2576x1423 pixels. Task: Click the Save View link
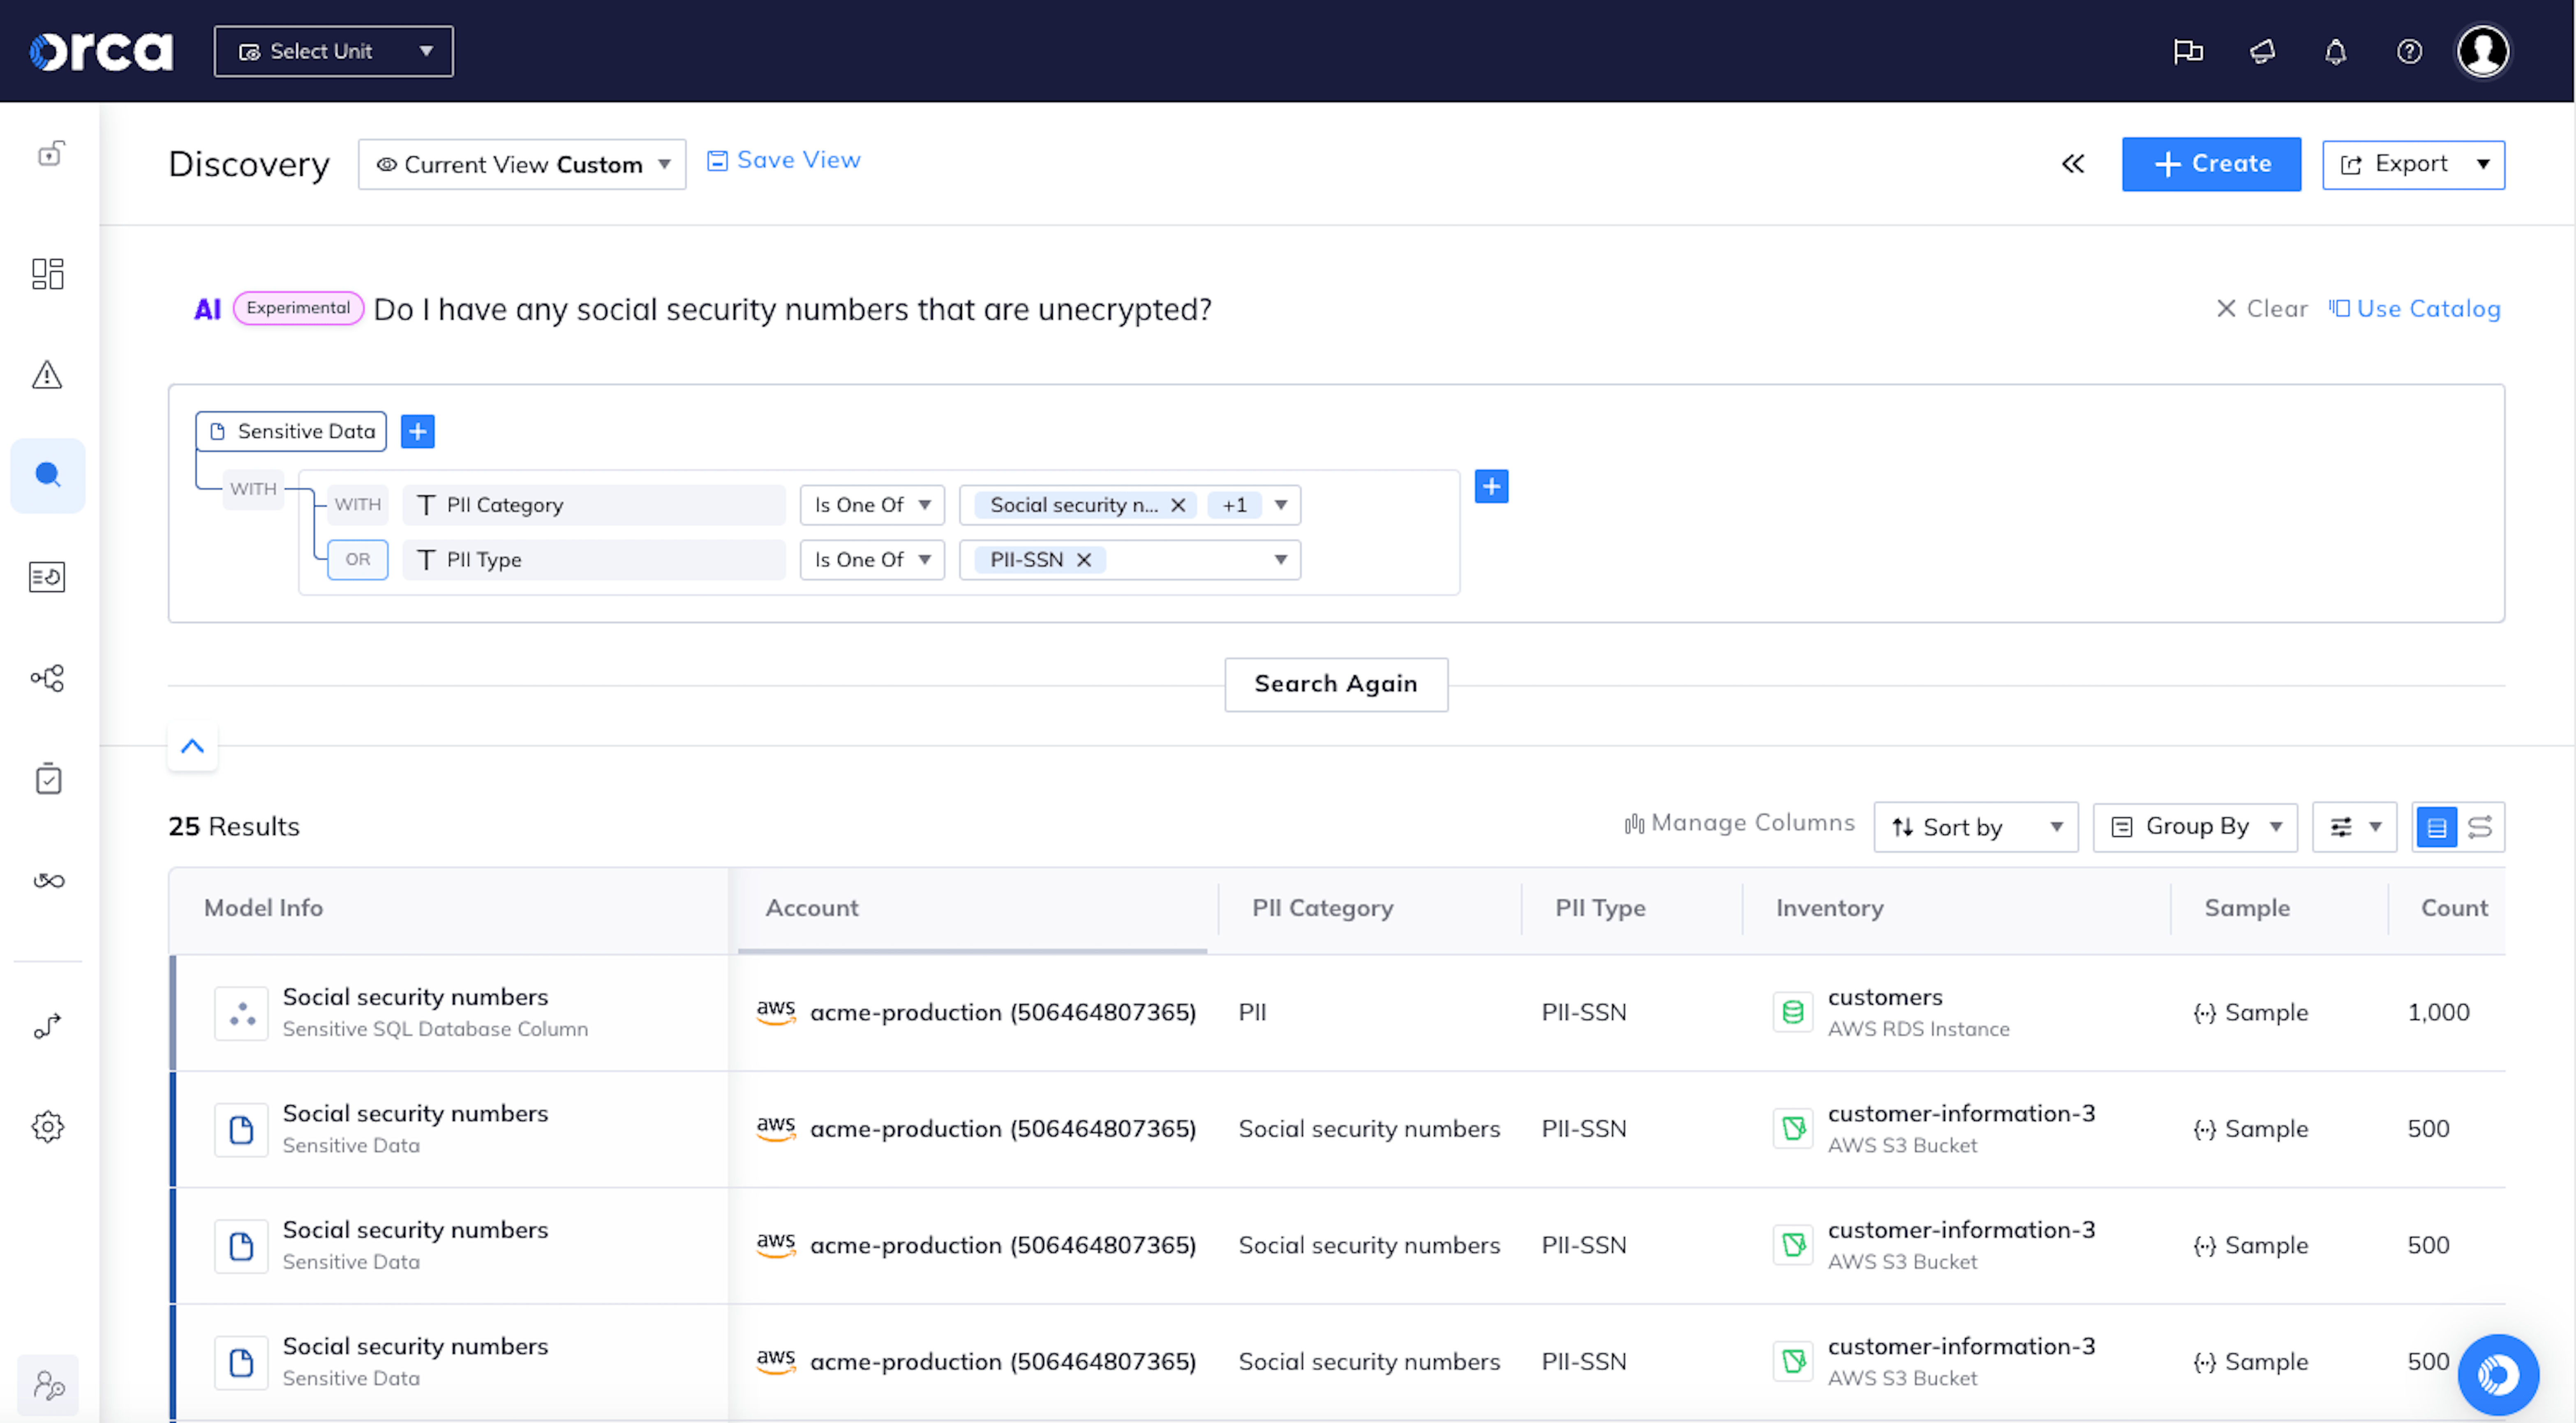(x=783, y=159)
